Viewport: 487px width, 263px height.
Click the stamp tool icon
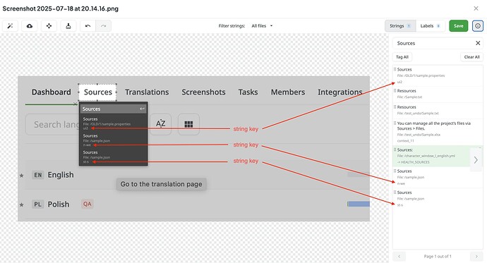click(68, 26)
